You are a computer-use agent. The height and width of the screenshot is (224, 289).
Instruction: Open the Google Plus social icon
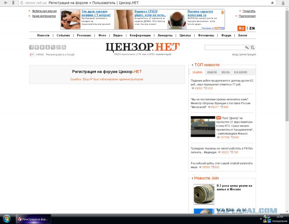pos(58,47)
